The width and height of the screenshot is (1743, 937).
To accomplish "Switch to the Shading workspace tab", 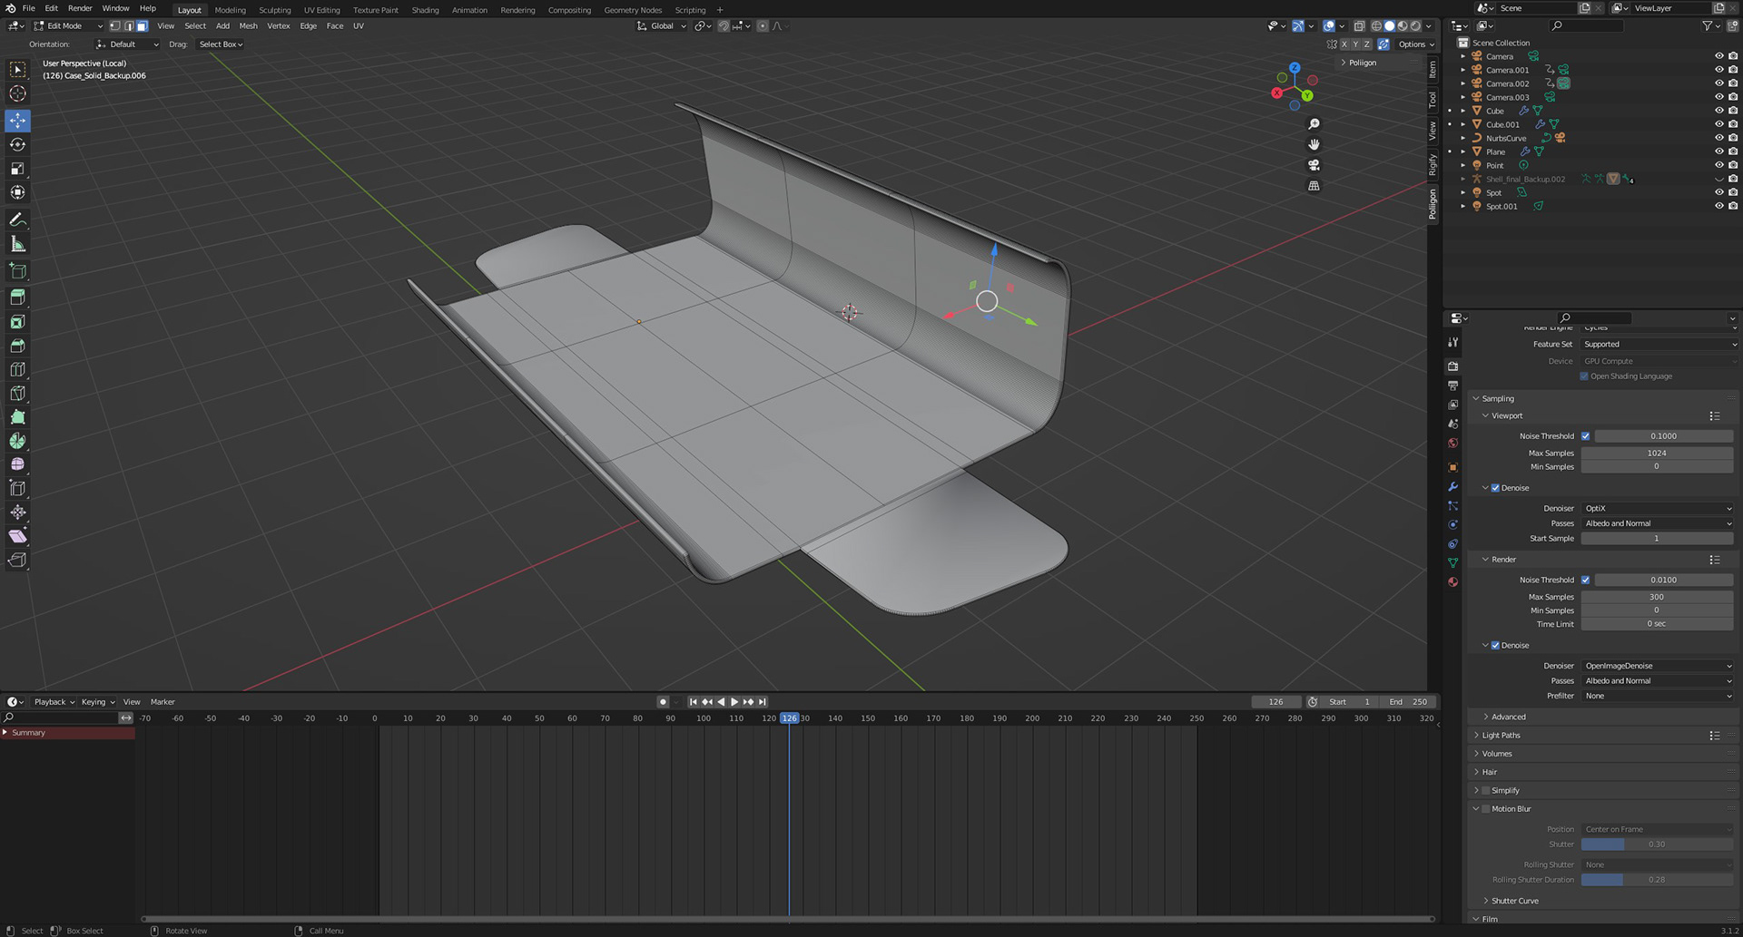I will point(425,10).
